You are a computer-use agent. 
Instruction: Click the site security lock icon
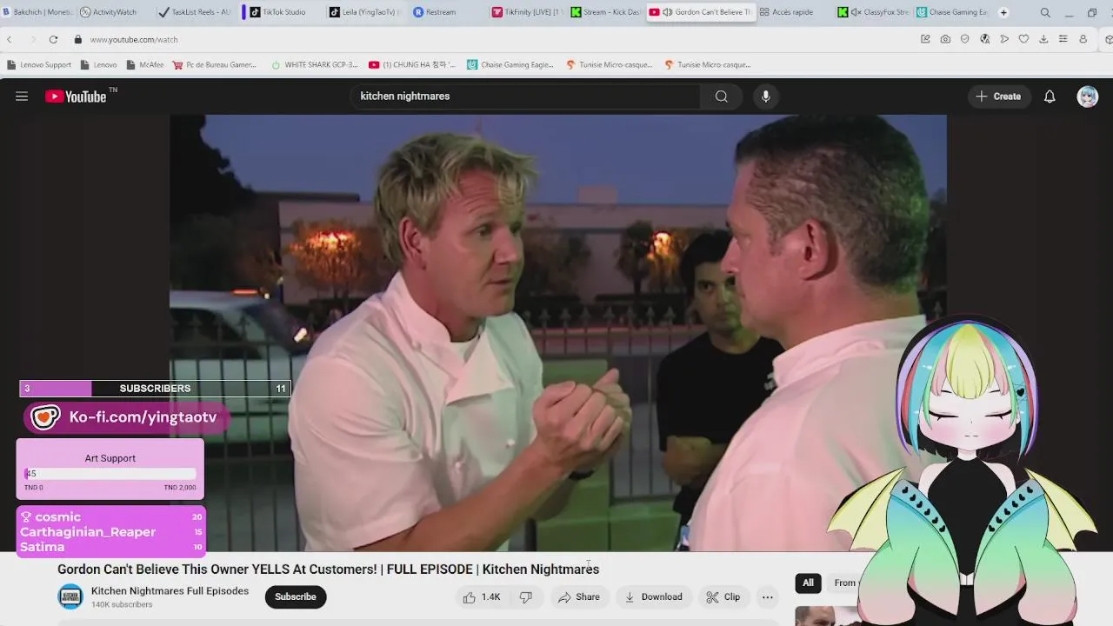pos(77,39)
